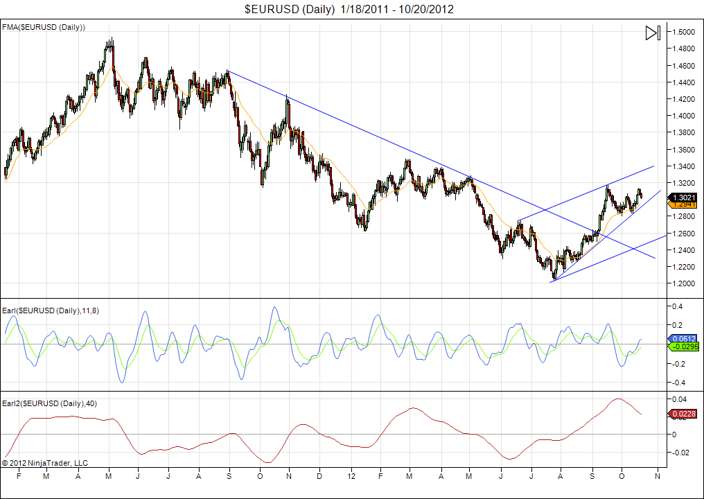The height and width of the screenshot is (499, 704).
Task: Click the FMA($EURUSD (Daily)) indicator label
Action: (x=44, y=27)
